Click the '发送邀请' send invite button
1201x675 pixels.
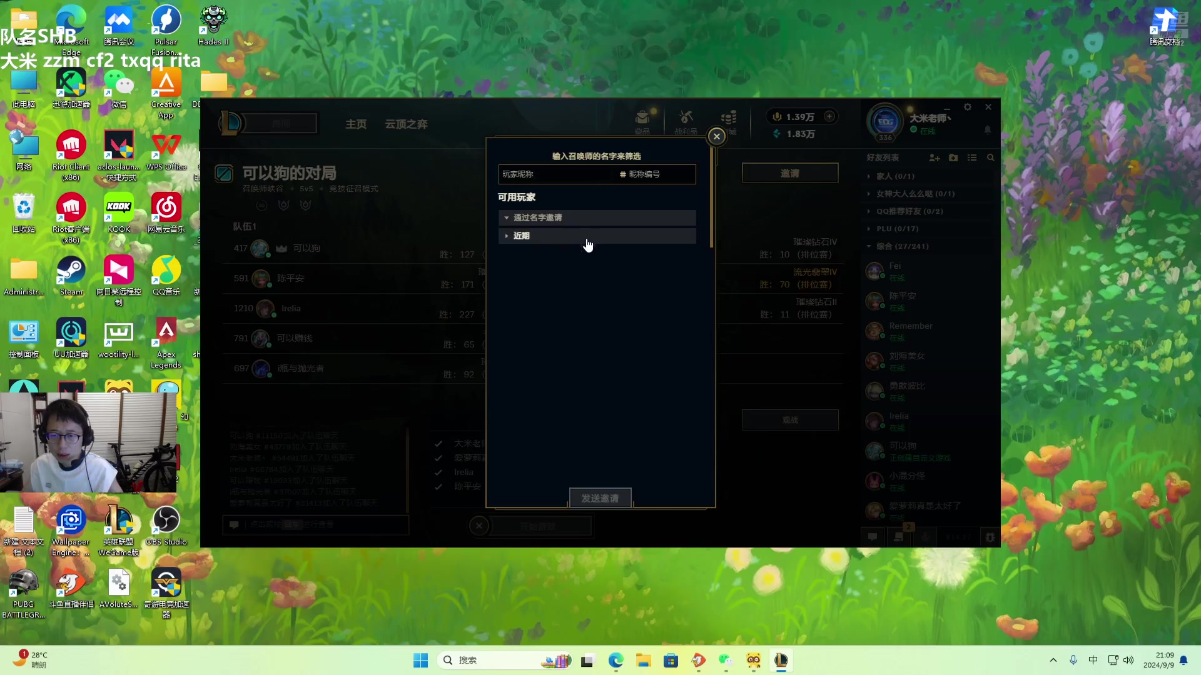pos(600,497)
